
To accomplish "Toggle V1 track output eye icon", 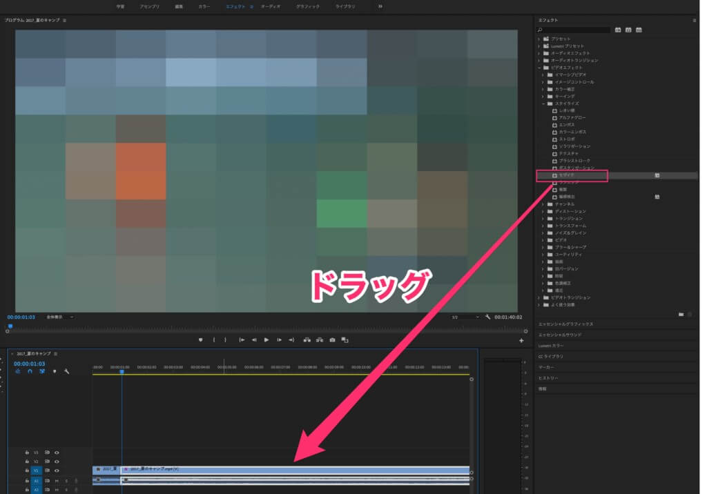I will 57,471.
